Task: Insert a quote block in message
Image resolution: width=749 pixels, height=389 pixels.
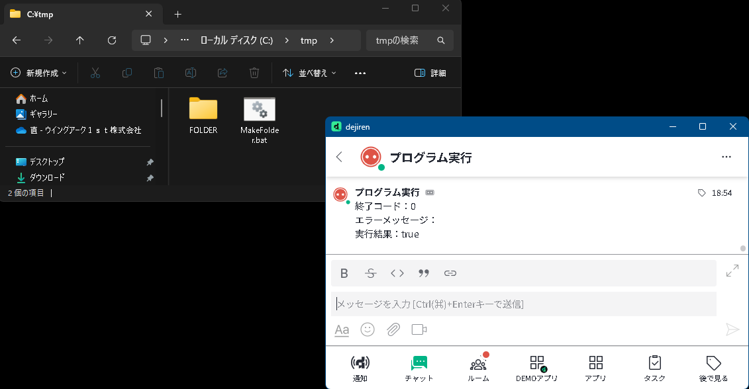Action: coord(424,273)
